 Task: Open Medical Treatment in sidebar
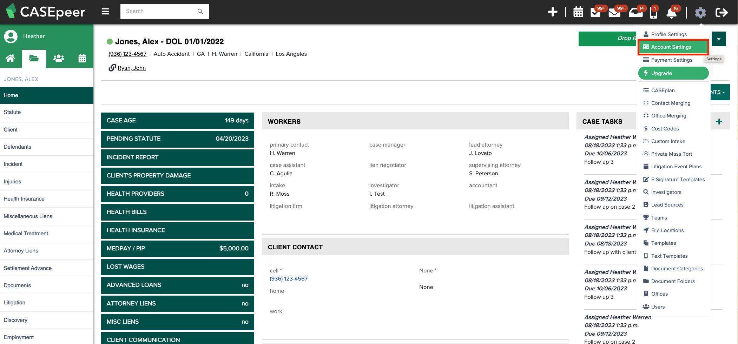coord(26,234)
